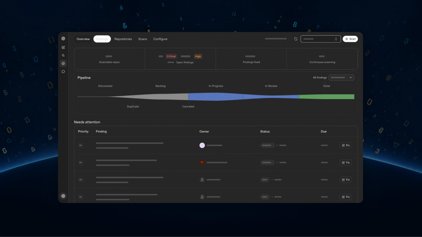Image resolution: width=422 pixels, height=237 pixels.
Task: Sort by the Status column header
Action: coord(265,131)
